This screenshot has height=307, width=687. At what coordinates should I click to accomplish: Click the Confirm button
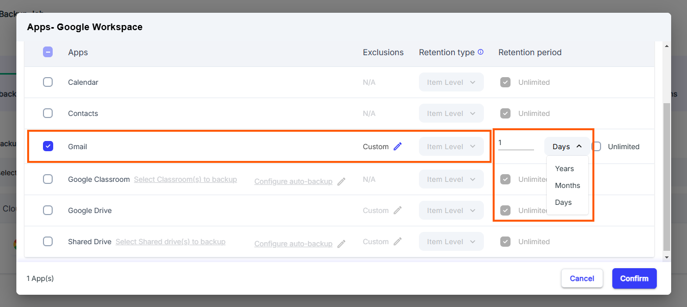[634, 278]
